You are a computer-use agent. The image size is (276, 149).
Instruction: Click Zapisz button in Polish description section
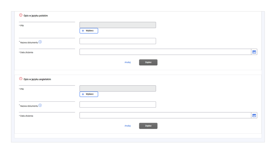148,62
